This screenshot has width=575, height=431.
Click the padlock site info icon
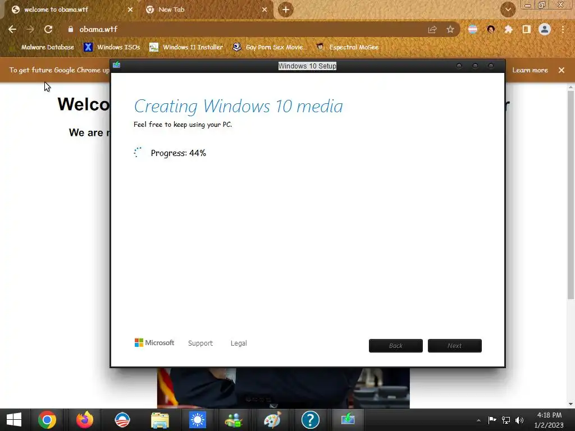pyautogui.click(x=71, y=29)
